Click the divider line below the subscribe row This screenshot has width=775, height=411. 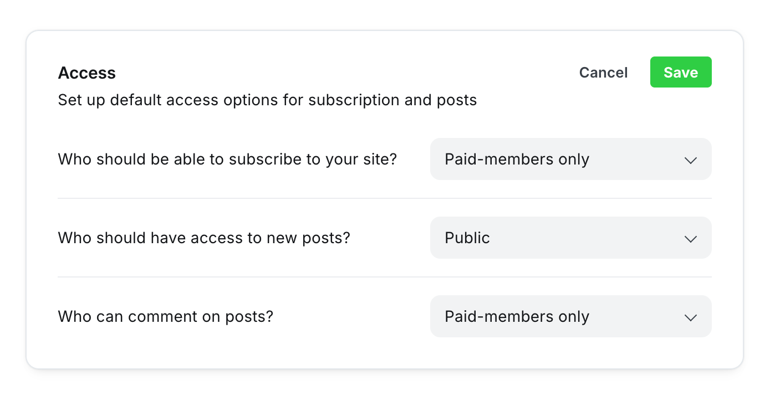(x=384, y=198)
